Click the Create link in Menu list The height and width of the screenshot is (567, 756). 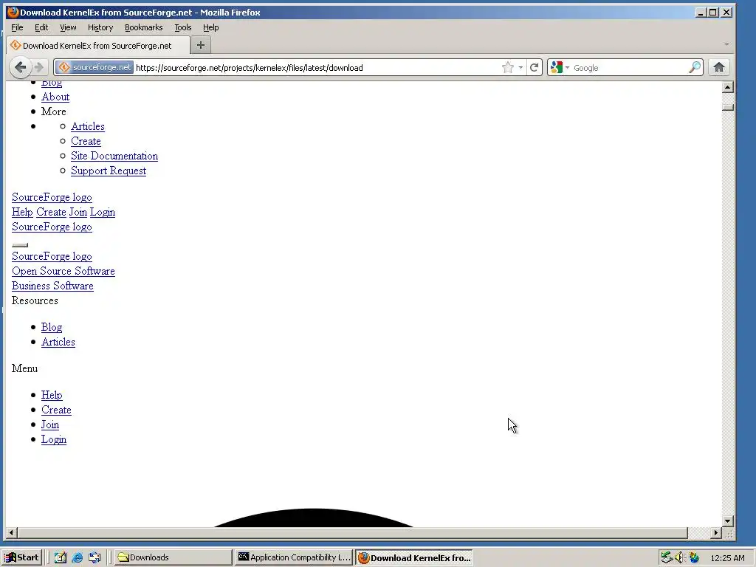pos(56,410)
